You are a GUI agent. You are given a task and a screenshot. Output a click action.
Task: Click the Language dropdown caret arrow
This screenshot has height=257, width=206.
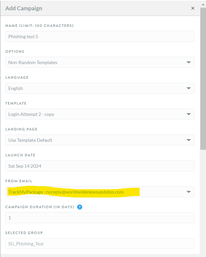click(189, 88)
